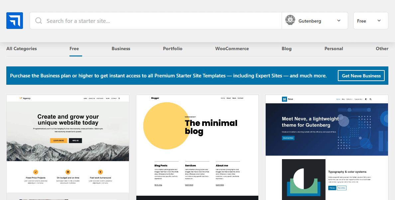Click the Contact link in Blogger preview menu
395x200 pixels.
[x=240, y=98]
